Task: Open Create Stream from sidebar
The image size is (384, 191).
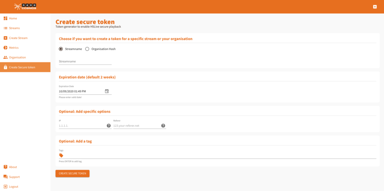Action: click(x=25, y=38)
